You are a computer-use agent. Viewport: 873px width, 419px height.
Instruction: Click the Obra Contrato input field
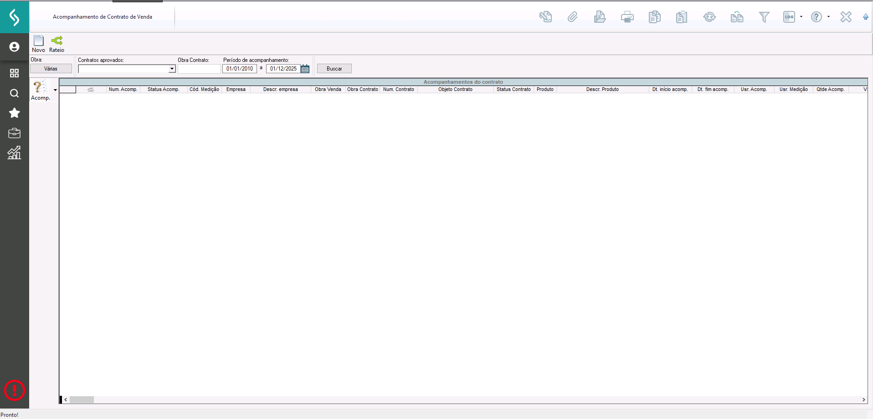click(x=199, y=69)
